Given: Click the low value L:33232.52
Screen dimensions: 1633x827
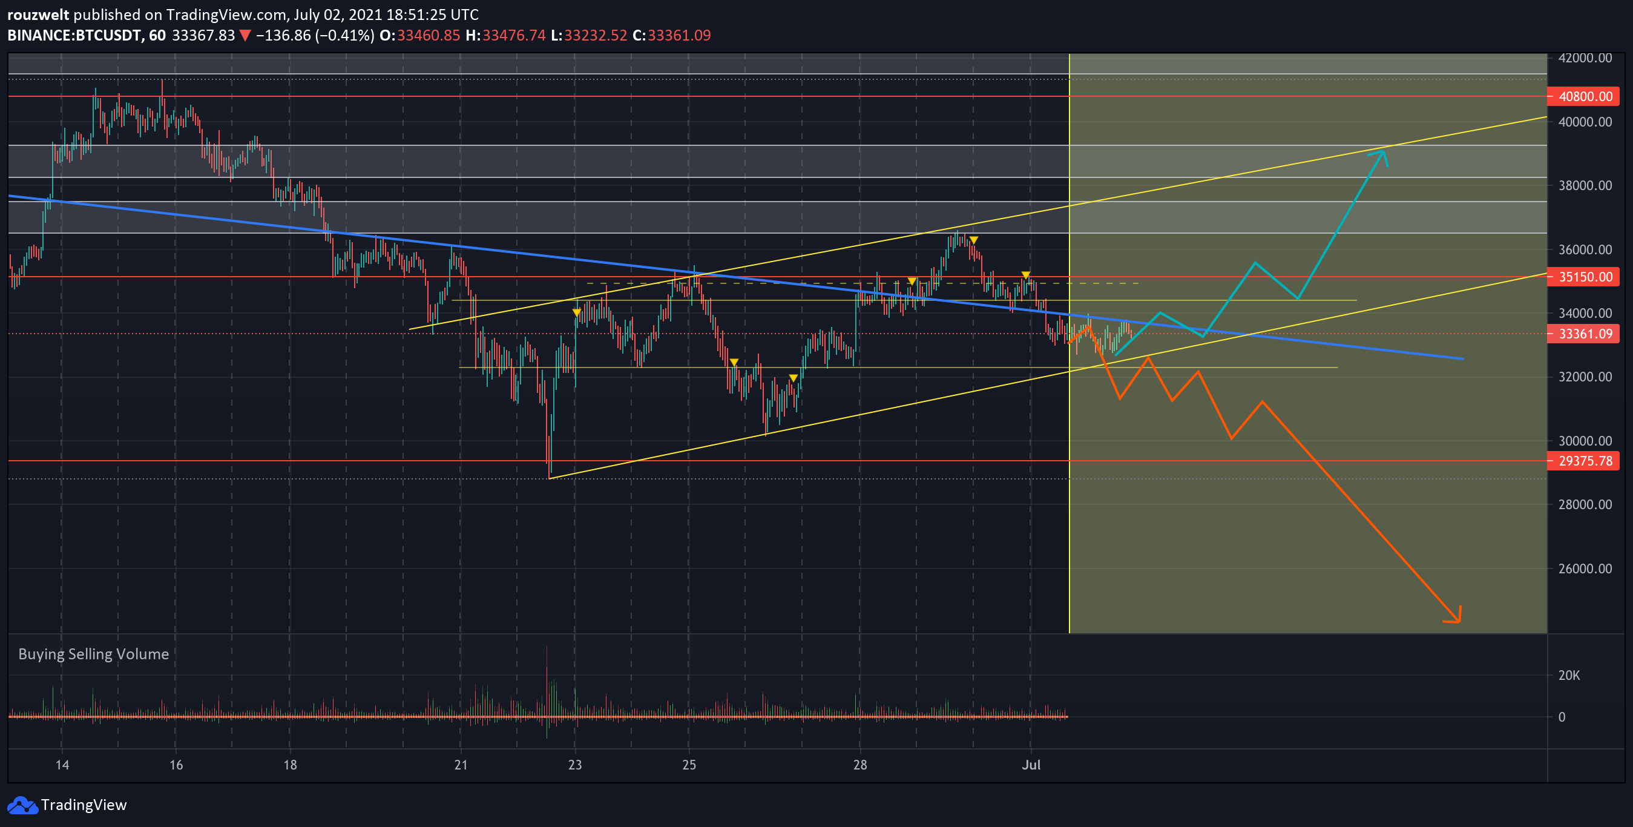Looking at the screenshot, I should pos(589,36).
